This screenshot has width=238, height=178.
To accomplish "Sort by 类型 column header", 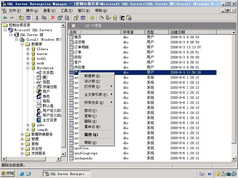I will (x=157, y=32).
